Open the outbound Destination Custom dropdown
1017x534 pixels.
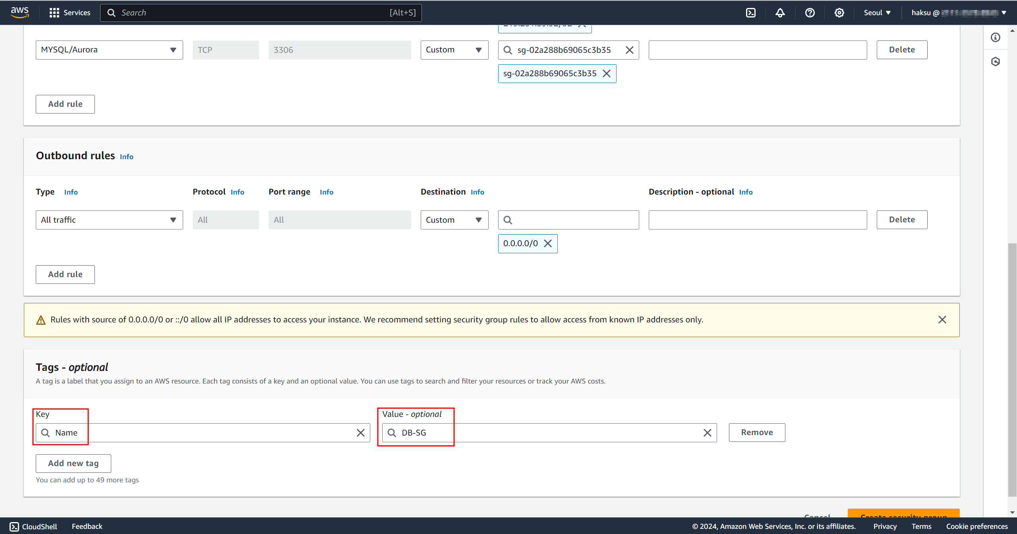point(454,220)
